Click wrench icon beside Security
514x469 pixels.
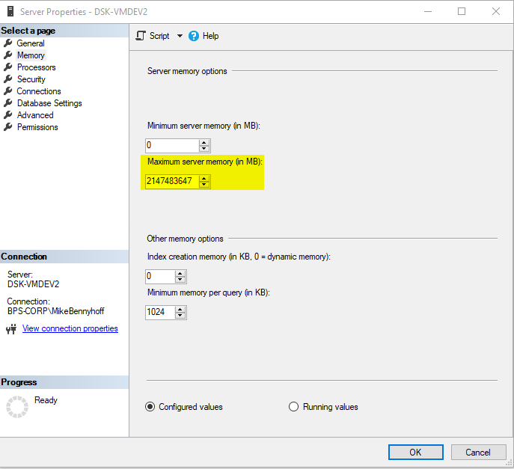tap(8, 79)
